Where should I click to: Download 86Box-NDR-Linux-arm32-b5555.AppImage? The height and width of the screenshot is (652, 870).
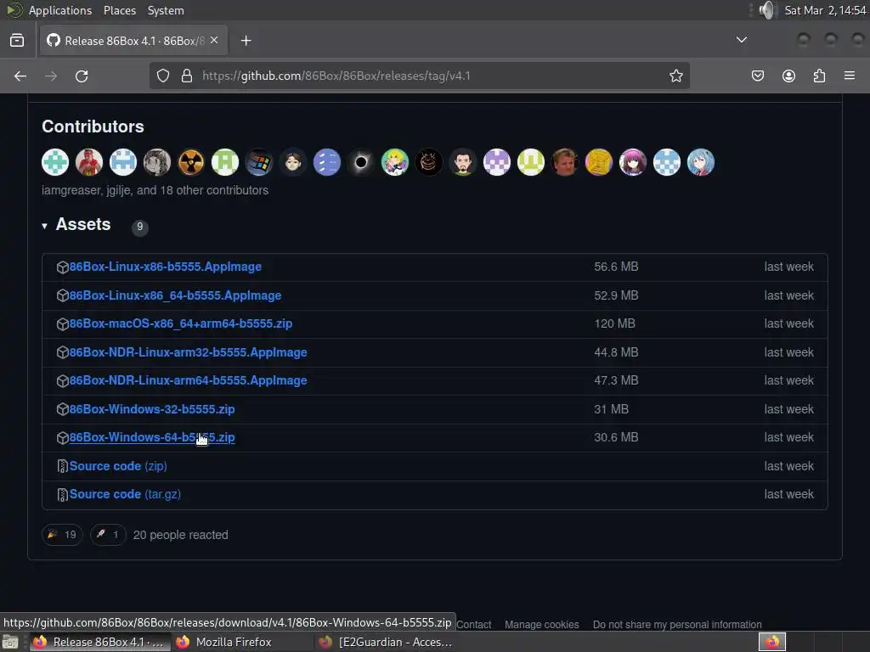(x=188, y=352)
